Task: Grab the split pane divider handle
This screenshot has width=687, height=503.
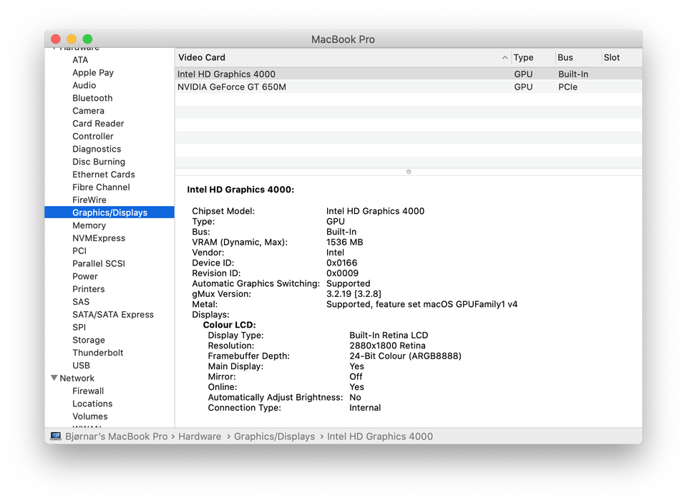Action: pos(409,171)
